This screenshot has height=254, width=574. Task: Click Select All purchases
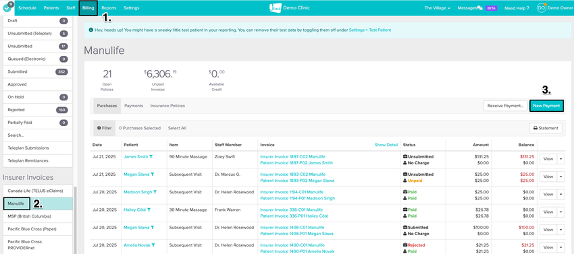coord(177,128)
